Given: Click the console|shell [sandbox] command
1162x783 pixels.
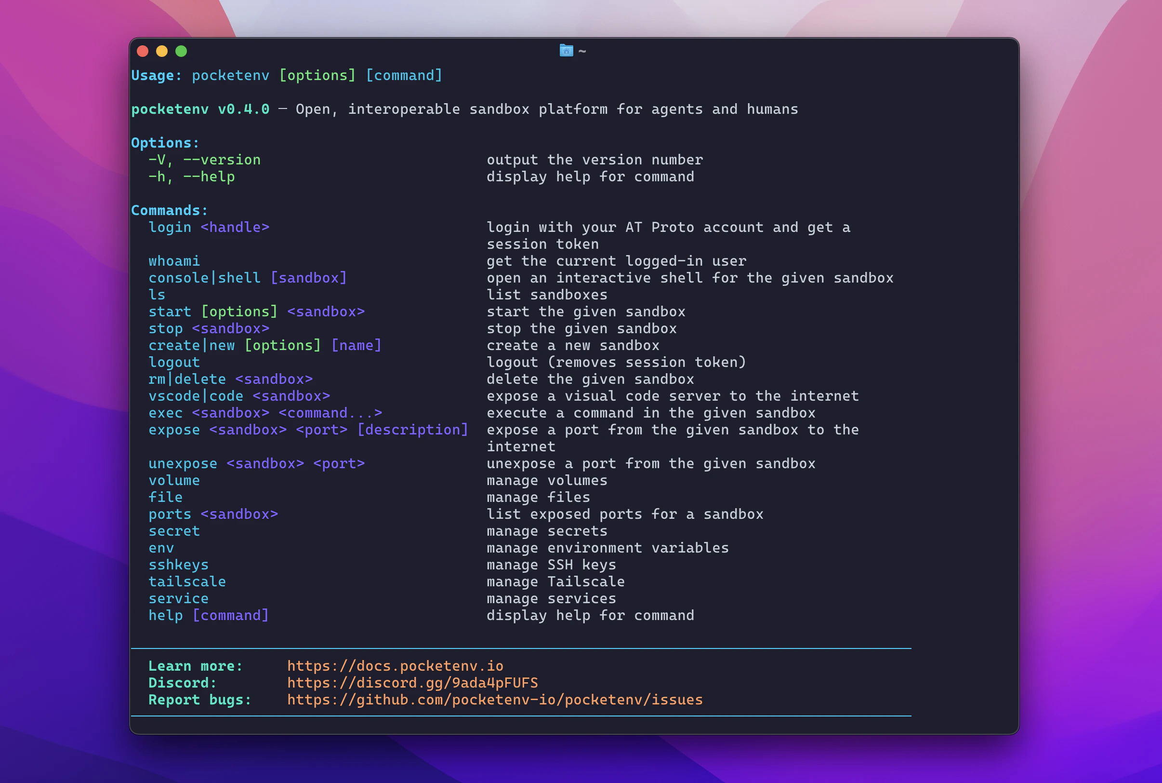Looking at the screenshot, I should point(248,278).
